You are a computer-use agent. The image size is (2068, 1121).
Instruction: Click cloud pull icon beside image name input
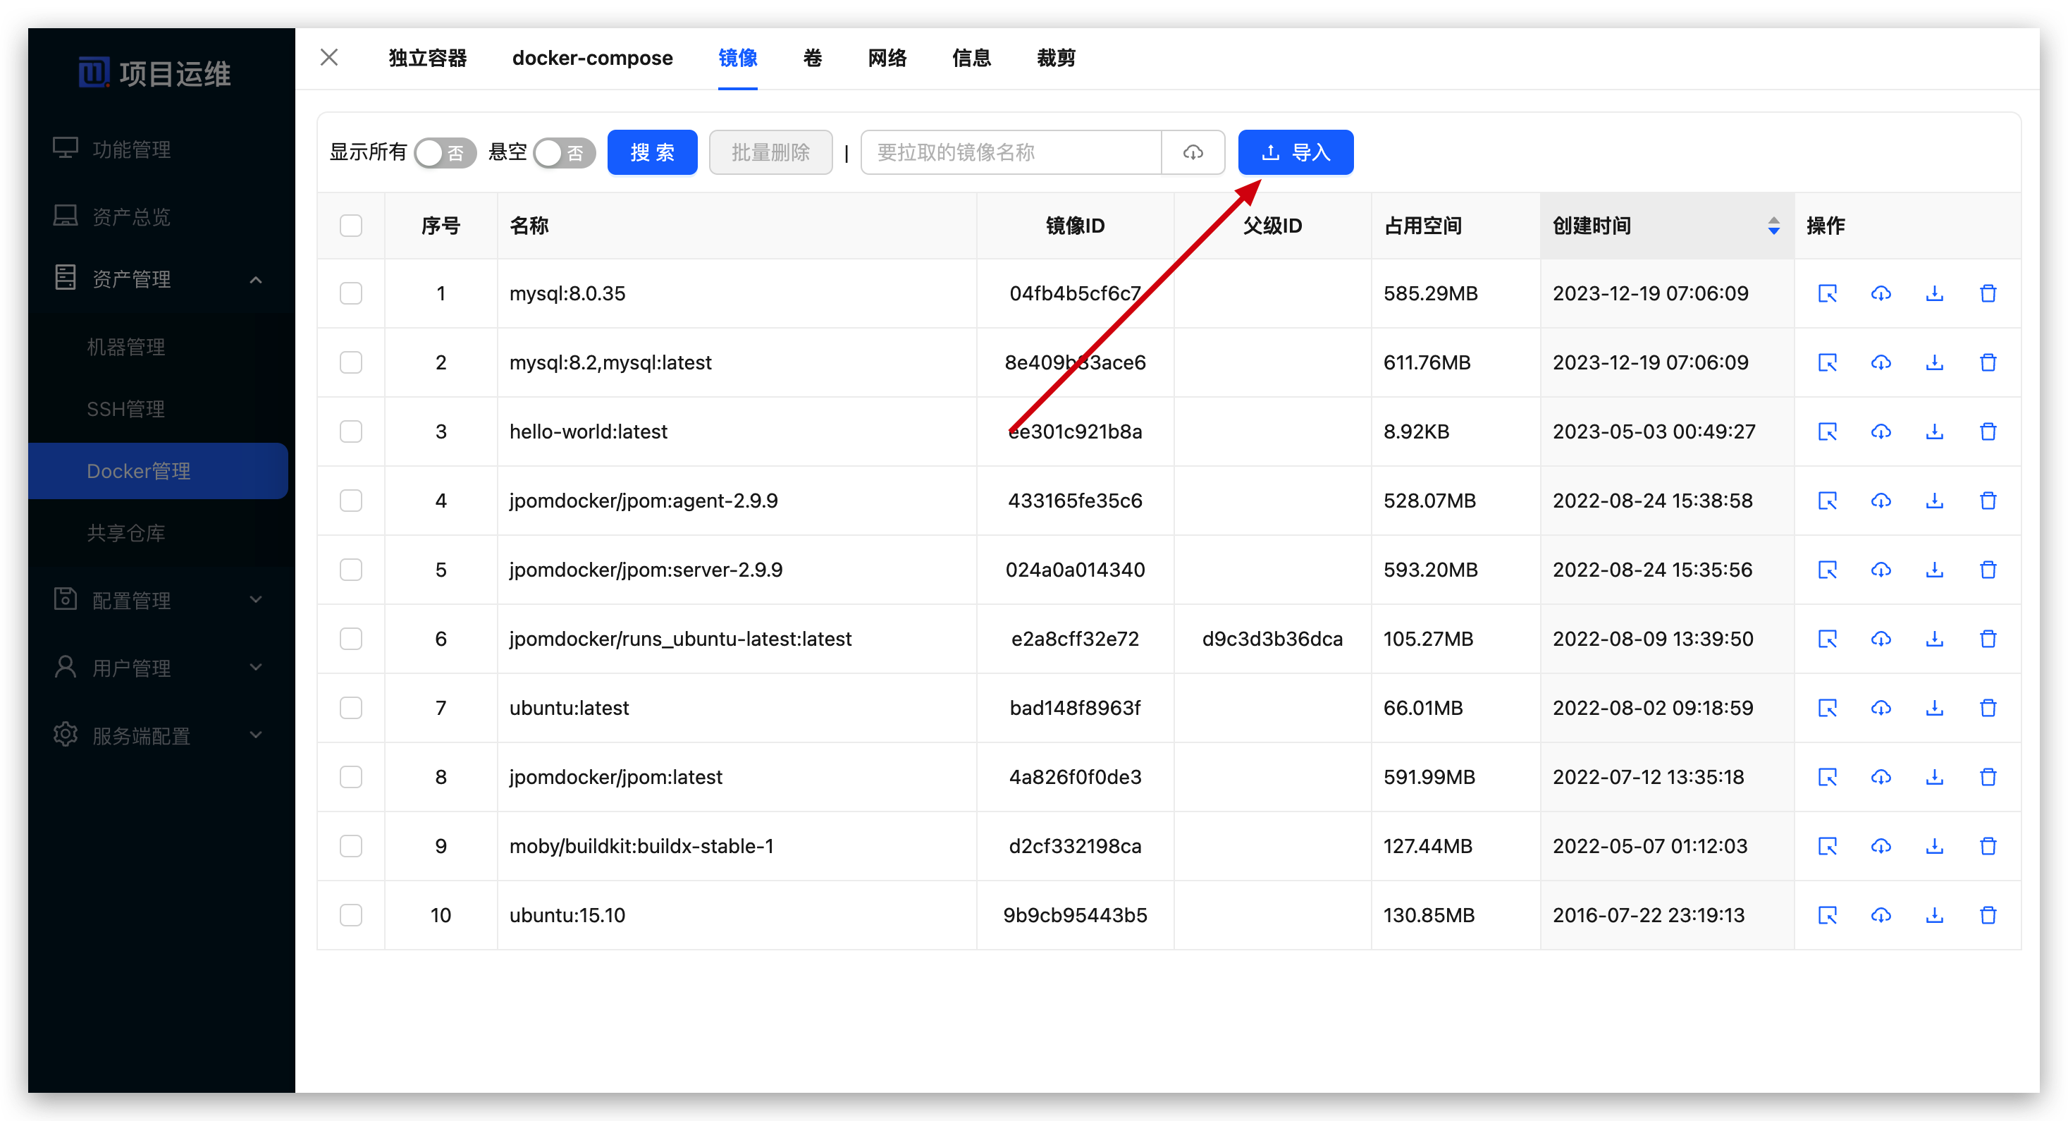[x=1192, y=152]
